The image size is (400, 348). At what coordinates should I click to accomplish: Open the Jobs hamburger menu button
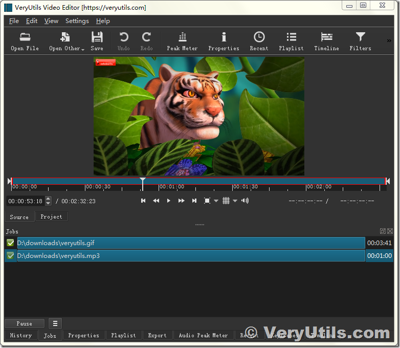click(55, 323)
